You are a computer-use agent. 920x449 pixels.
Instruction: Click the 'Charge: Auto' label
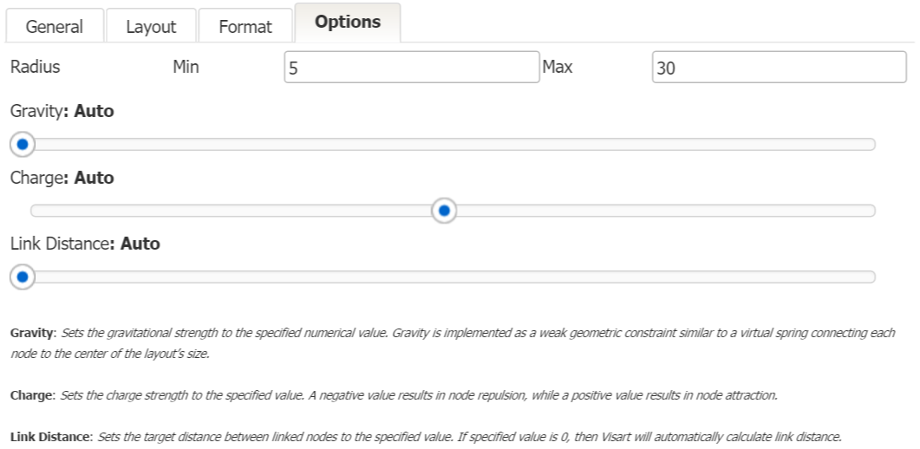coord(62,178)
